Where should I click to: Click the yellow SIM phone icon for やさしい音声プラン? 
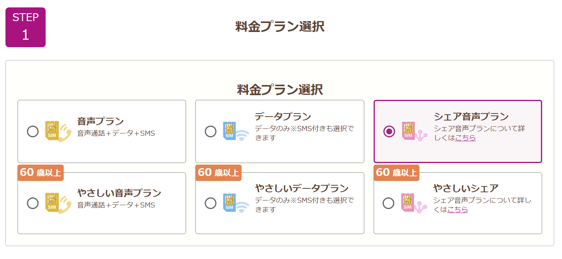click(58, 203)
